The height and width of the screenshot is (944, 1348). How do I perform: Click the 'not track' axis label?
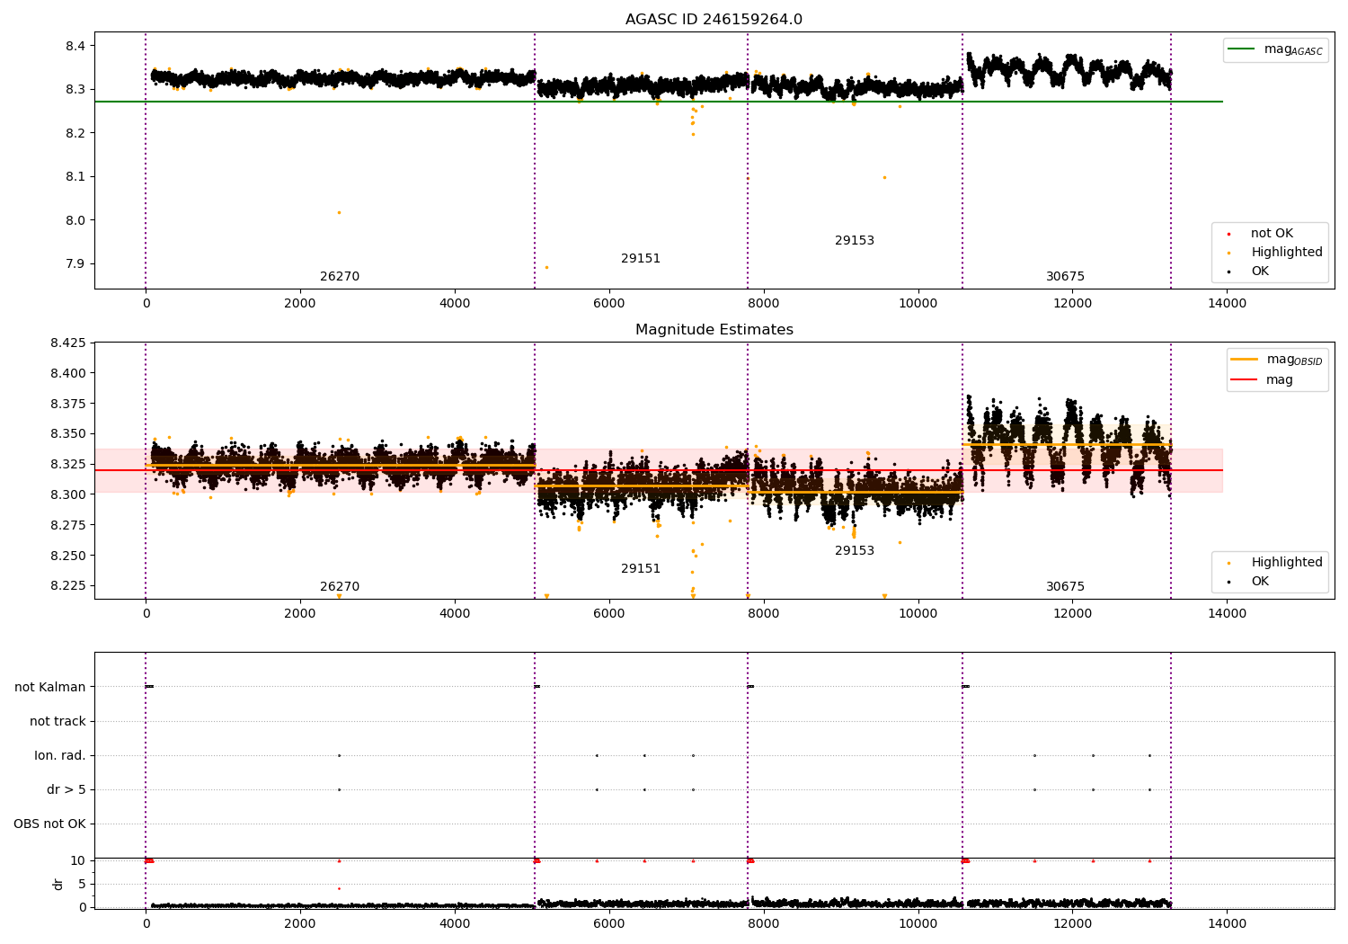[x=58, y=721]
